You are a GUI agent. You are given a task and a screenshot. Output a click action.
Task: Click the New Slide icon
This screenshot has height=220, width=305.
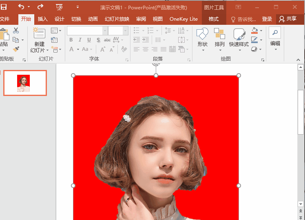click(x=39, y=34)
